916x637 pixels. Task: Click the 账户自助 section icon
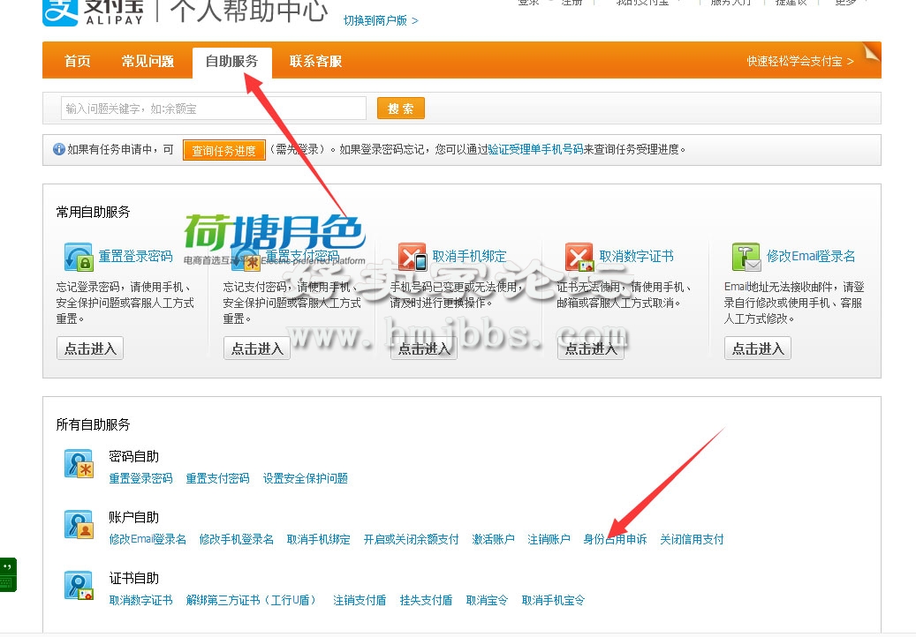(x=79, y=524)
